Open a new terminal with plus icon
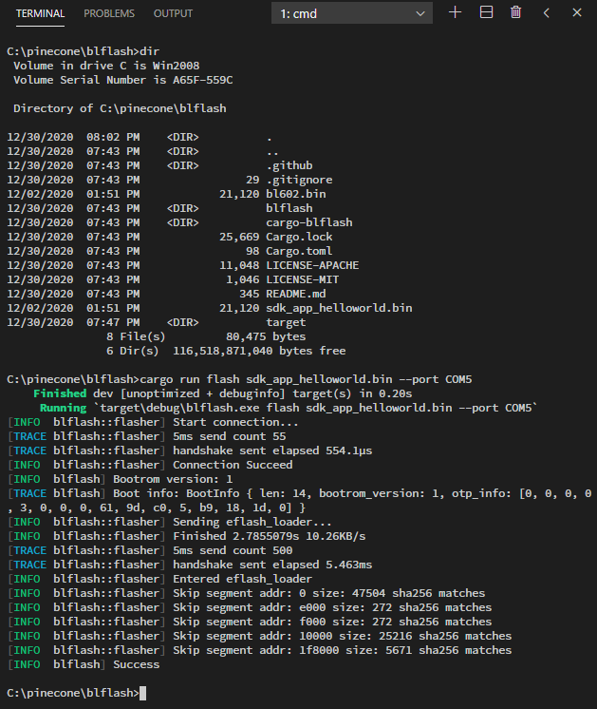Image resolution: width=597 pixels, height=709 pixels. point(455,12)
